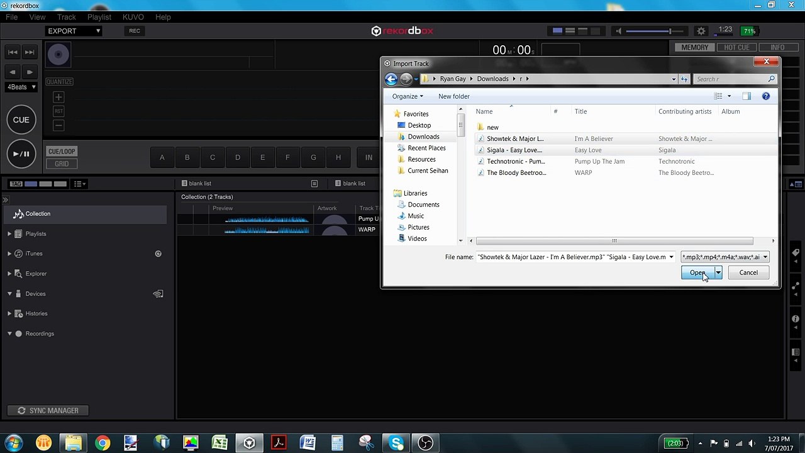The height and width of the screenshot is (453, 805).
Task: Open the Open button dropdown arrow
Action: (718, 272)
